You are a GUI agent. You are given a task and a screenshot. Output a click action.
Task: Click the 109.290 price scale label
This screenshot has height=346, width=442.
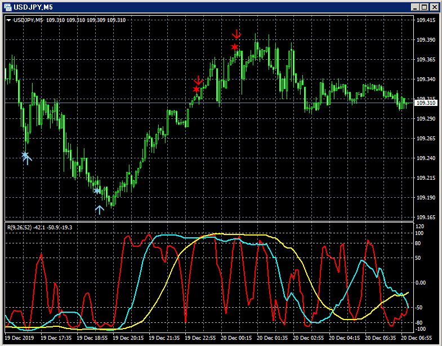[426, 118]
